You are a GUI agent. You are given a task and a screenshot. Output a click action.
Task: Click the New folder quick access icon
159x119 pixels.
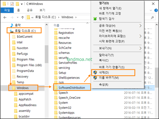[x=17, y=4]
